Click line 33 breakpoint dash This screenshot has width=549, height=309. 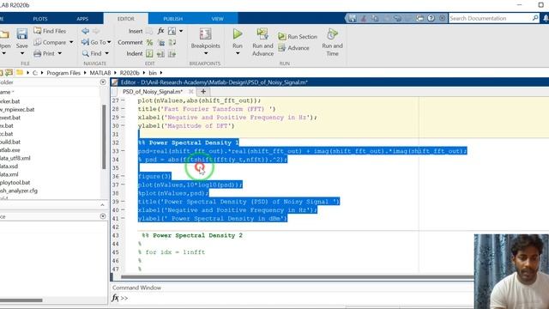pyautogui.click(x=123, y=151)
